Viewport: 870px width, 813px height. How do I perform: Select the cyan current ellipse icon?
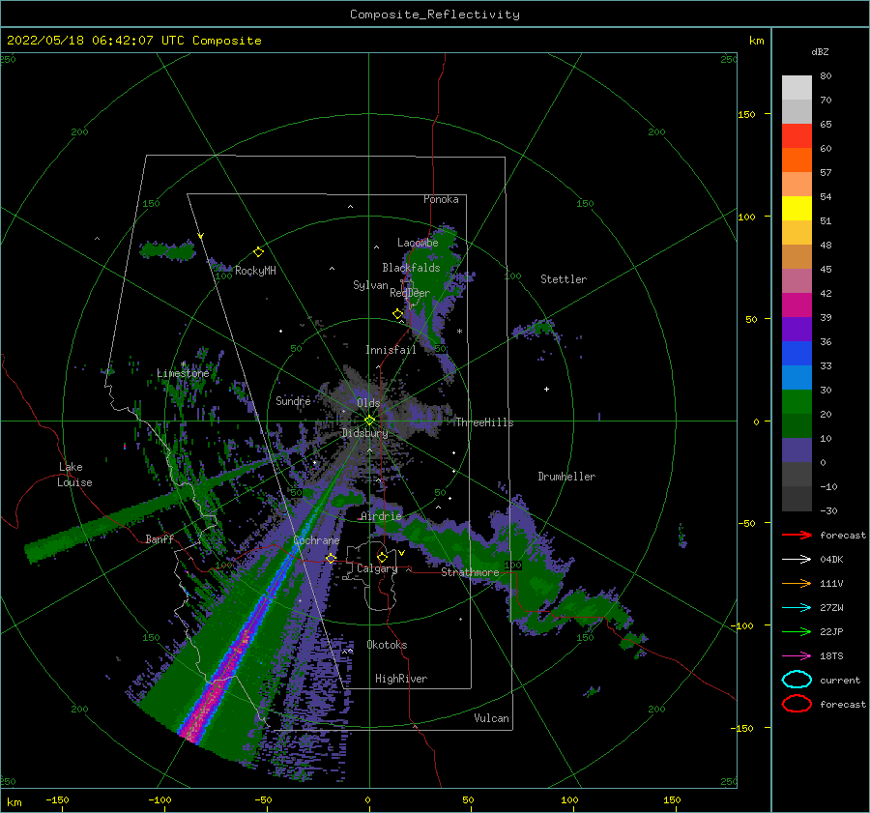click(x=797, y=680)
